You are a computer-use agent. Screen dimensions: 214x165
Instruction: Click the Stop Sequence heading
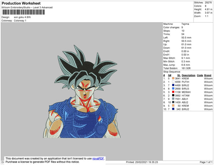[173, 71]
